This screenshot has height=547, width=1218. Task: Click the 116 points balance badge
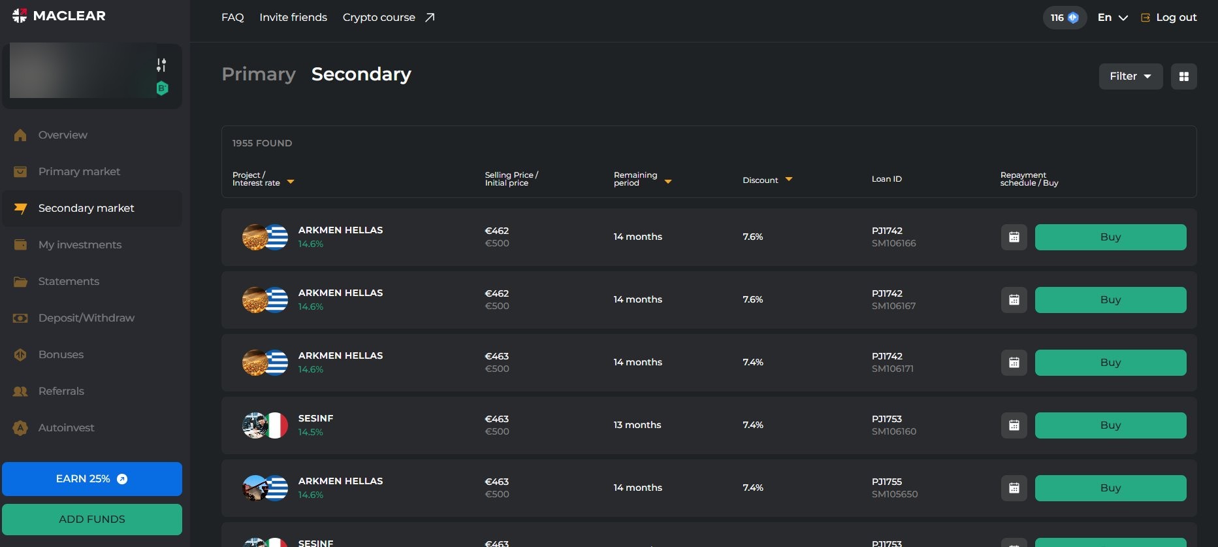1065,18
